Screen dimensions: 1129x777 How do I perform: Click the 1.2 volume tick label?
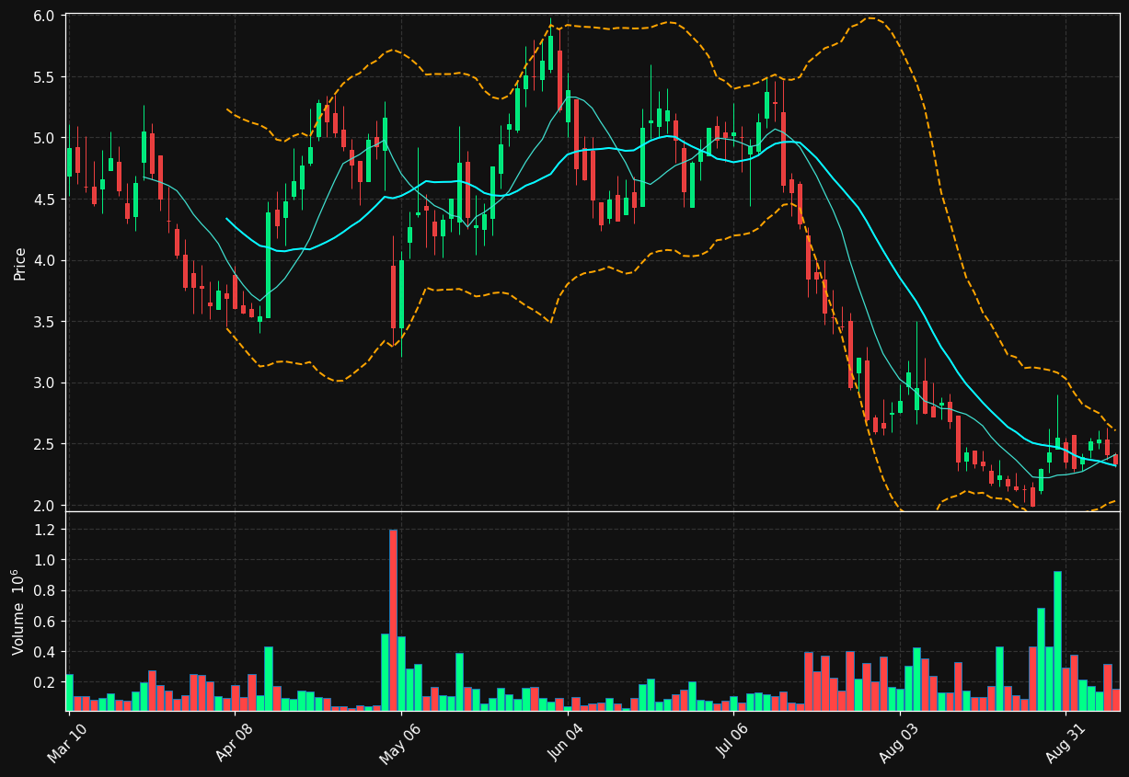[45, 530]
